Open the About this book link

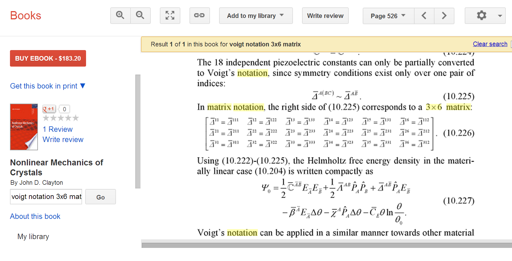(x=35, y=216)
